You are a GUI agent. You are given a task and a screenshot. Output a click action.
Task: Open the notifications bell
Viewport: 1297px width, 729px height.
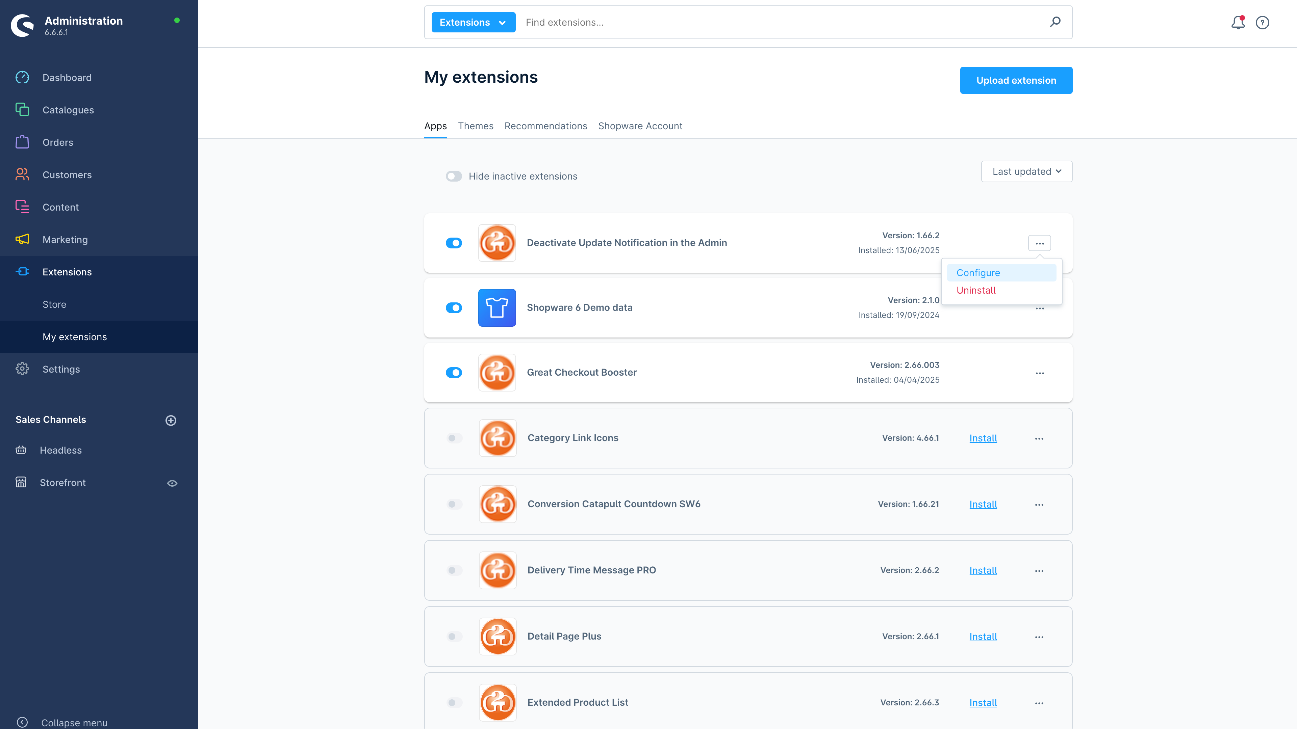coord(1238,23)
